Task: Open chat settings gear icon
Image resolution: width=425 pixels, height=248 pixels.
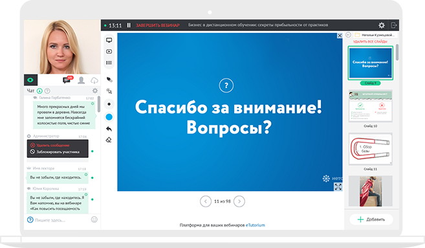Action: 95,91
